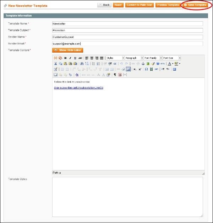Screen dimensions: 213x223
Task: Show paragraph marks with pilcrow icon
Action: click(x=115, y=75)
